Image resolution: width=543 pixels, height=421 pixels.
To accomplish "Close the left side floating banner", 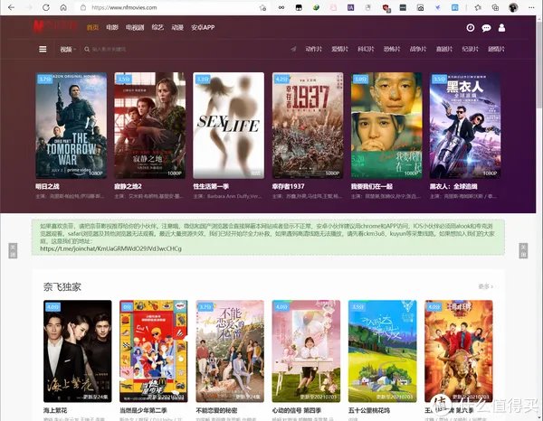I will coord(13,250).
